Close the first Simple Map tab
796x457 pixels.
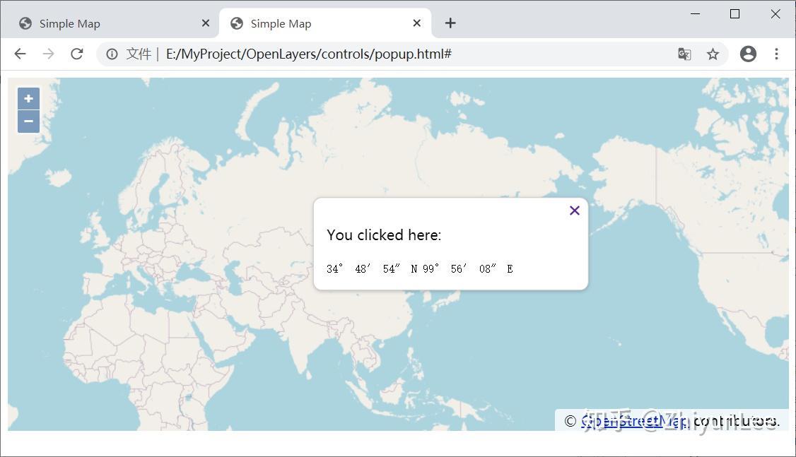(206, 23)
